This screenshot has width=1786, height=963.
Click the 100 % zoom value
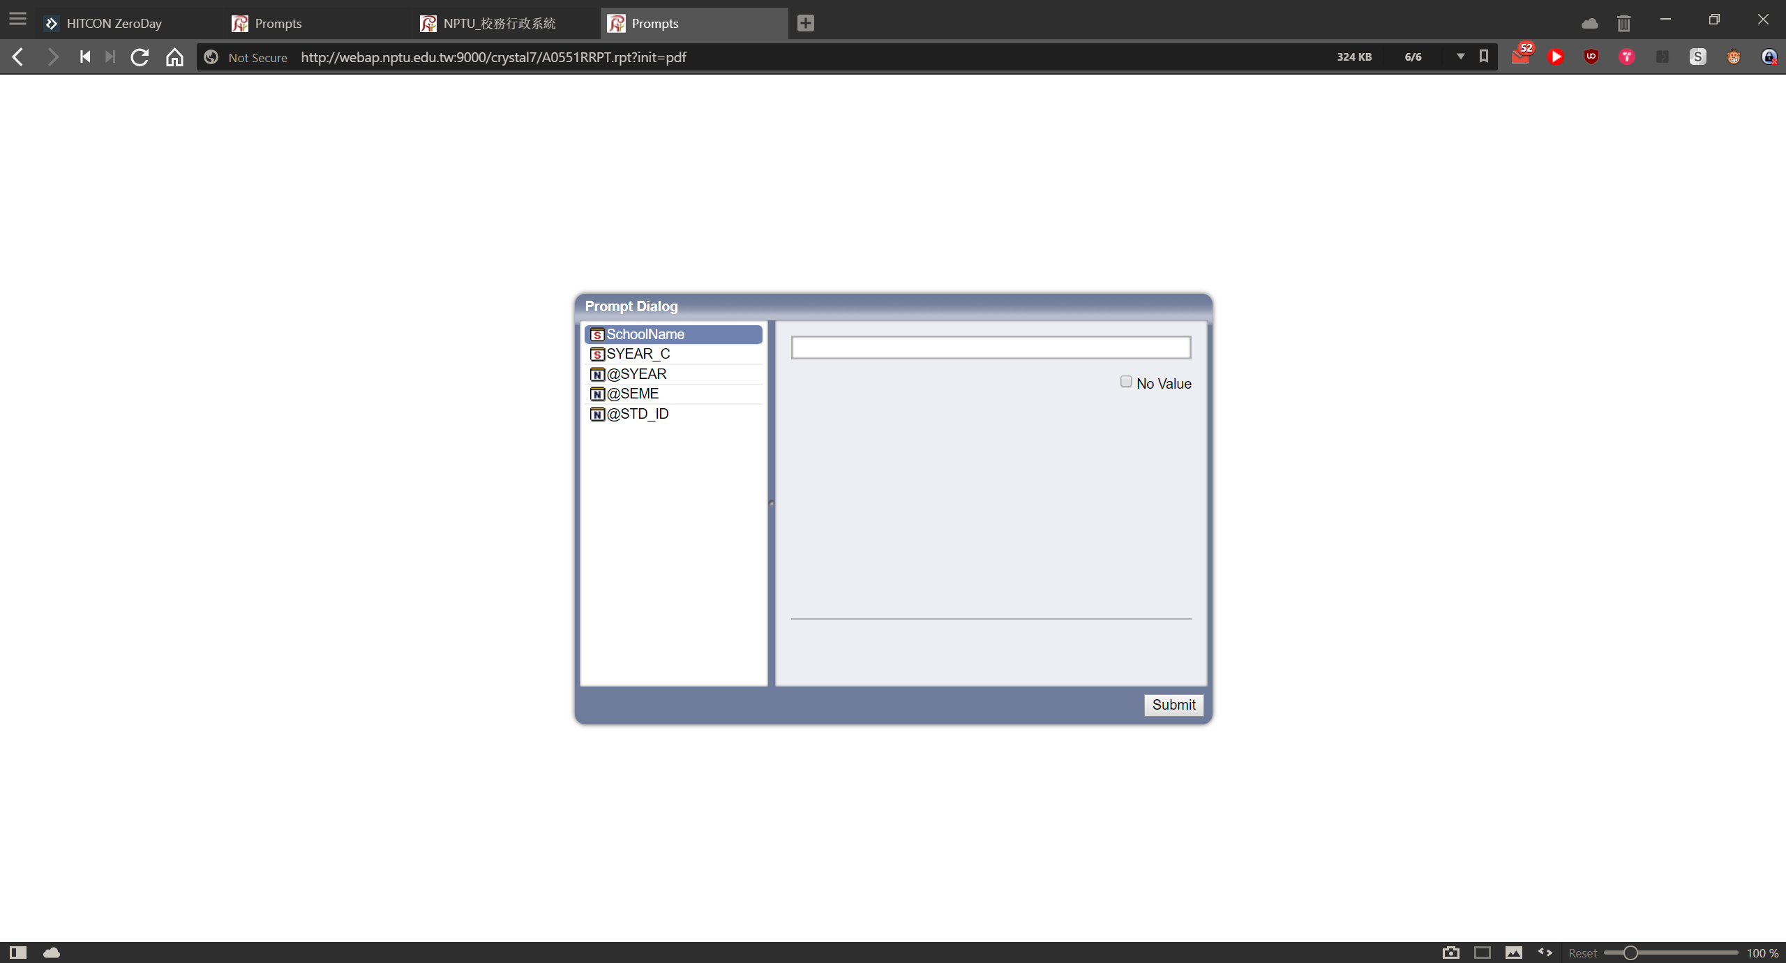point(1762,953)
